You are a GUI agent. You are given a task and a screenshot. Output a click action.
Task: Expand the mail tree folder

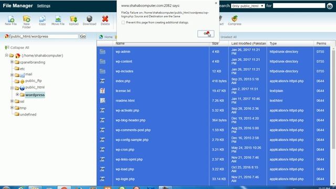(12, 75)
